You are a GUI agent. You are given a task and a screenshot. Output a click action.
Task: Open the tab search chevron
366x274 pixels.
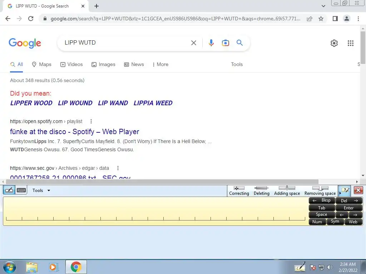(323, 6)
